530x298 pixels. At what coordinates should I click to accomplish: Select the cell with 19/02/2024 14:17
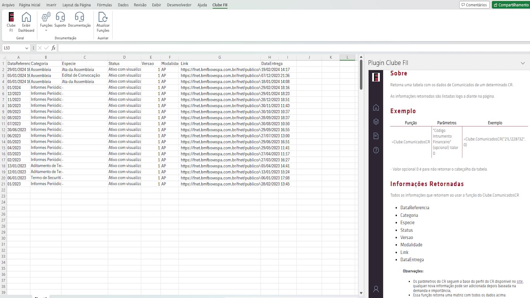click(x=270, y=69)
